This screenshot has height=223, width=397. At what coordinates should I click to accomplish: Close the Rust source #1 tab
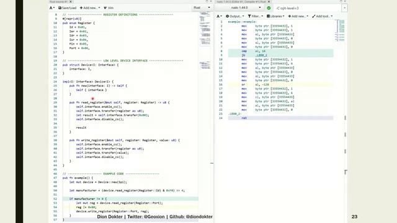(71, 1)
